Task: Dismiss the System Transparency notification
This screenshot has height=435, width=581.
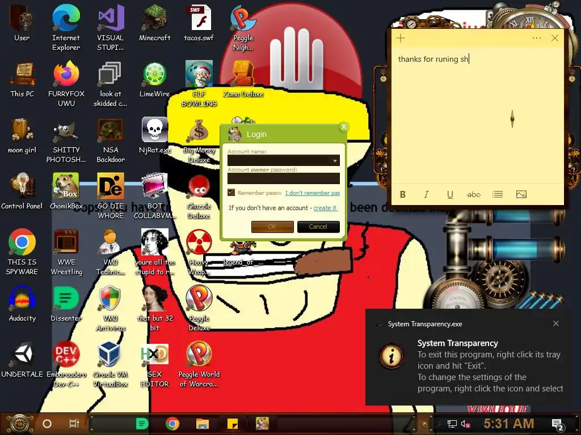Action: 556,323
